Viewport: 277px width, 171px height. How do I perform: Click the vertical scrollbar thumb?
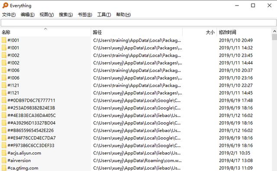click(x=274, y=37)
